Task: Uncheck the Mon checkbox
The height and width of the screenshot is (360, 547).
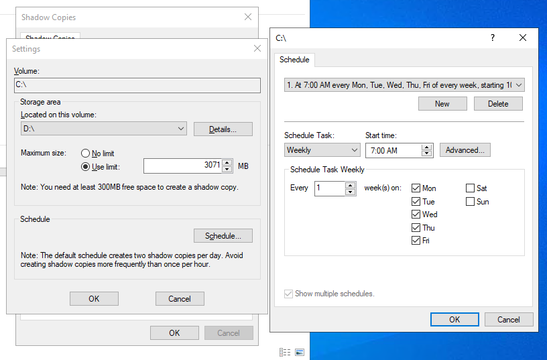Action: (x=416, y=188)
